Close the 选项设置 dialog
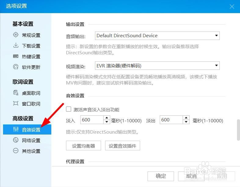This screenshot has height=187, width=240. [x=232, y=7]
